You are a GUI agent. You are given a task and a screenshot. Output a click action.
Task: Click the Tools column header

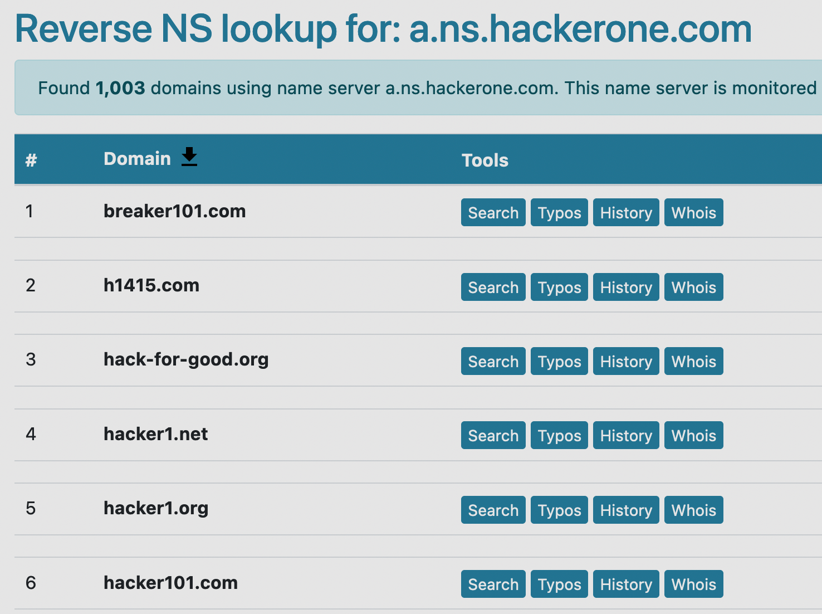pos(485,160)
